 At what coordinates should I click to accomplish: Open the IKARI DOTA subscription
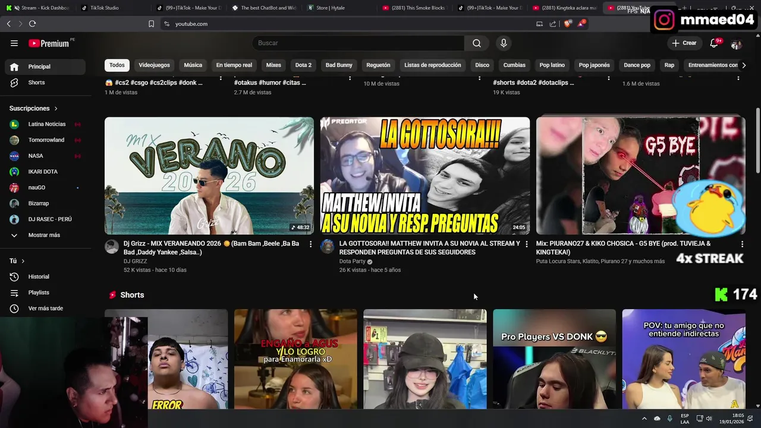45,172
